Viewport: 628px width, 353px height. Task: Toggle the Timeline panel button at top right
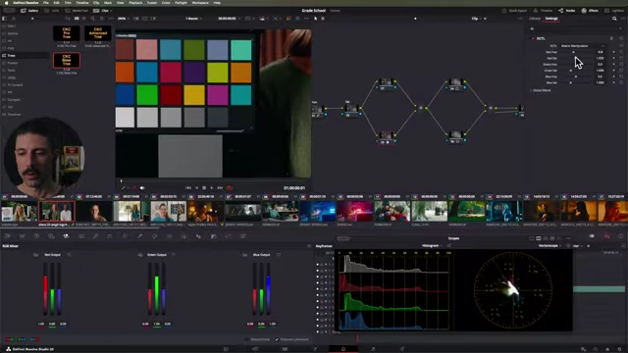point(543,11)
